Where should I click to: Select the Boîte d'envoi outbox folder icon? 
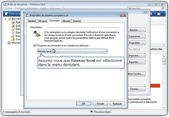[x=13, y=26]
